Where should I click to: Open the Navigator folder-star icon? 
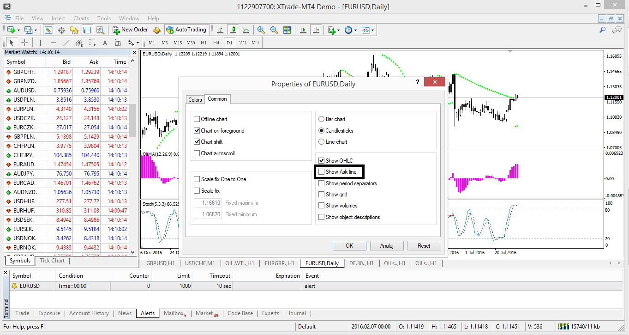pyautogui.click(x=74, y=30)
